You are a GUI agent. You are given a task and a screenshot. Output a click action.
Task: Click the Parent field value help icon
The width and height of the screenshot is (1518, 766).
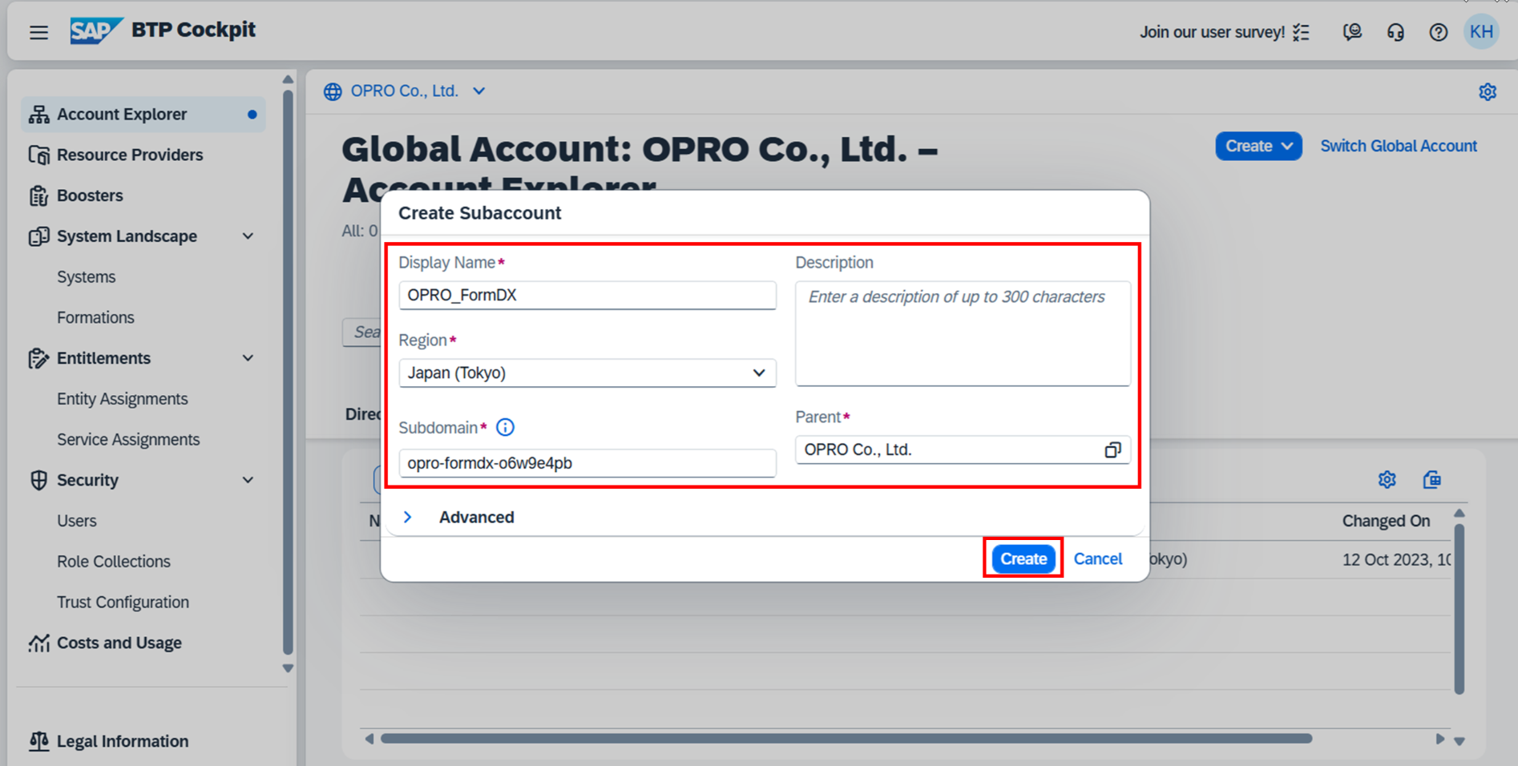[x=1112, y=450]
